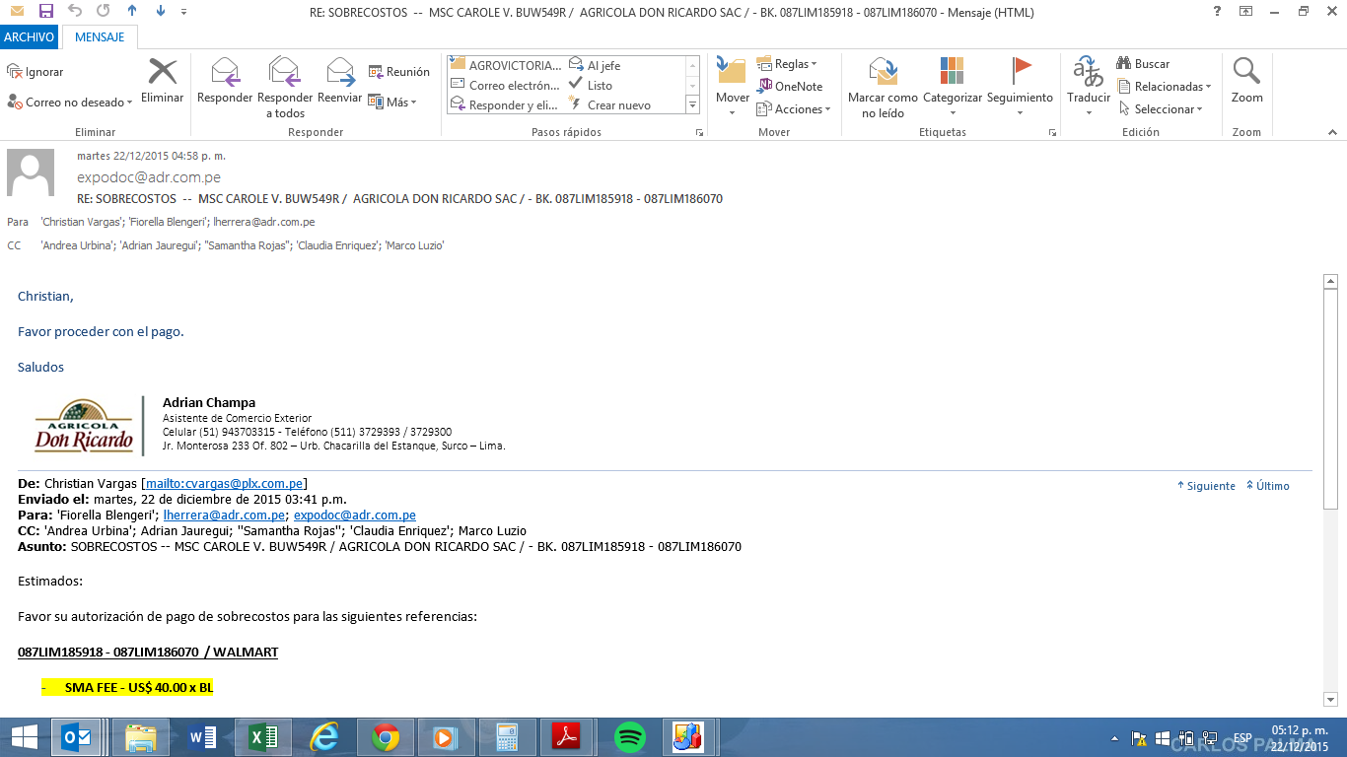Open the ARCHIVO tab
1347x757 pixels.
click(x=29, y=37)
